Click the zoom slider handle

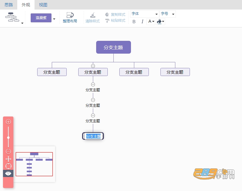[x=8, y=138]
